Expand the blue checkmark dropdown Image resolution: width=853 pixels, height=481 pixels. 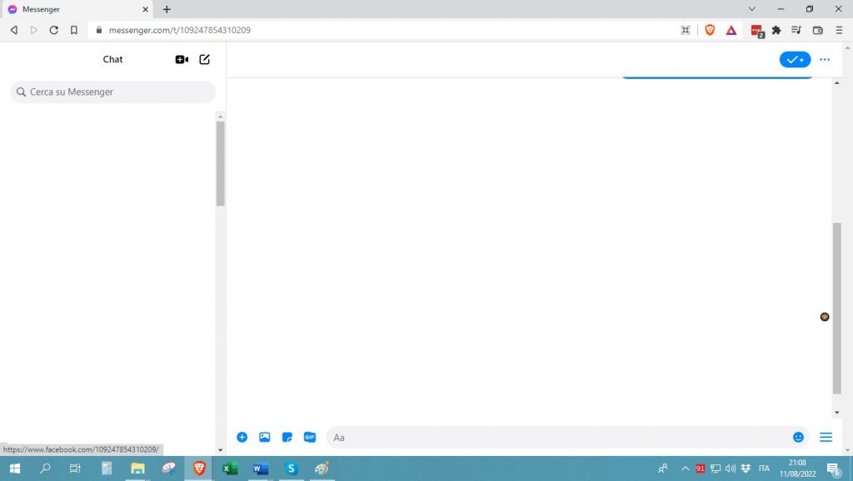tap(795, 60)
